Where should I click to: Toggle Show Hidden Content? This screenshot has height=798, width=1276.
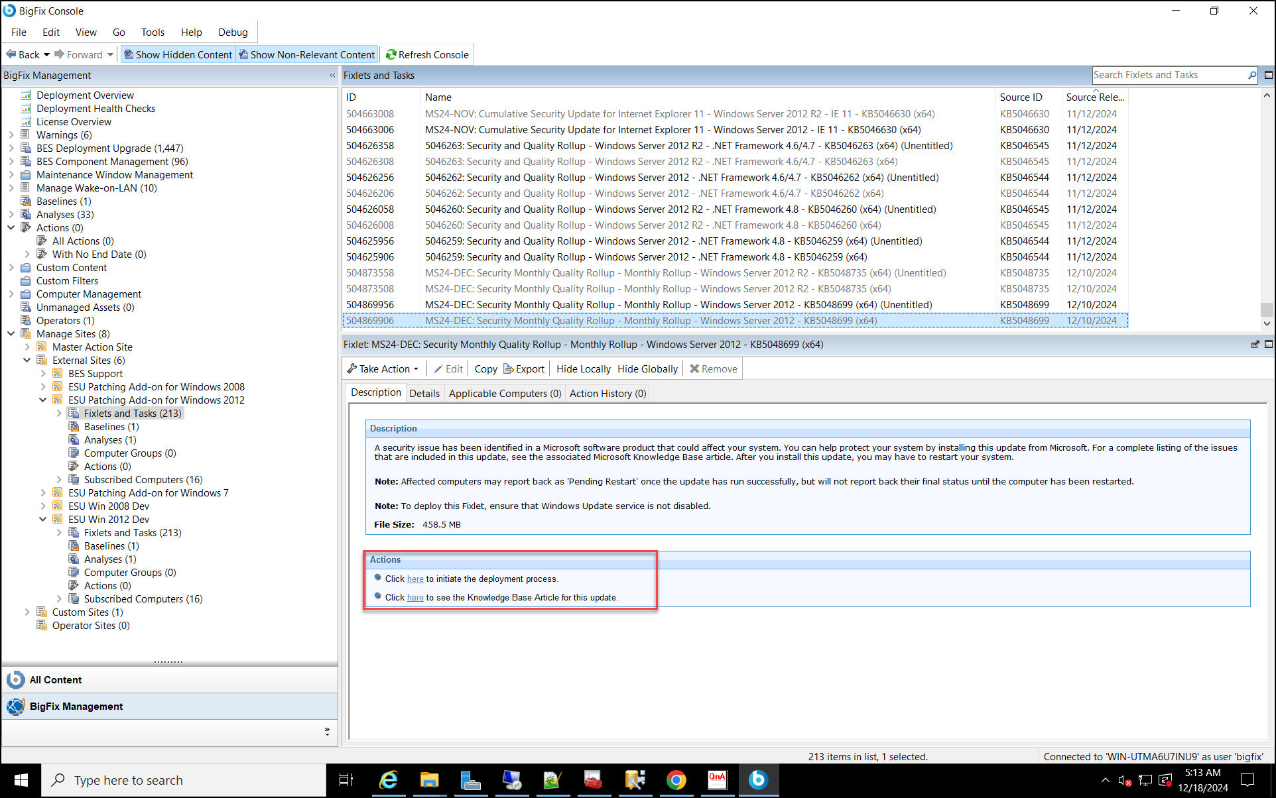point(177,54)
